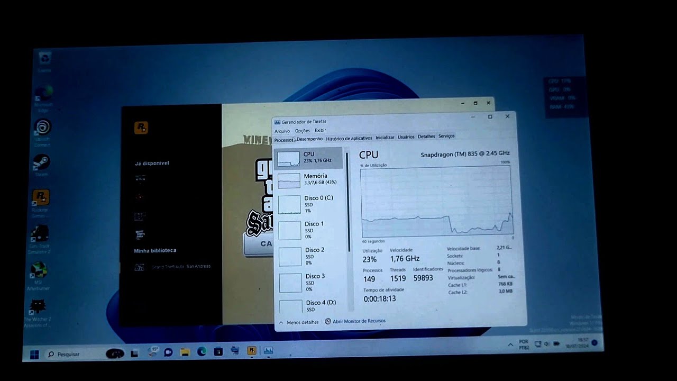Viewport: 677px width, 381px height.
Task: Show hidden system tray icons
Action: pos(510,344)
